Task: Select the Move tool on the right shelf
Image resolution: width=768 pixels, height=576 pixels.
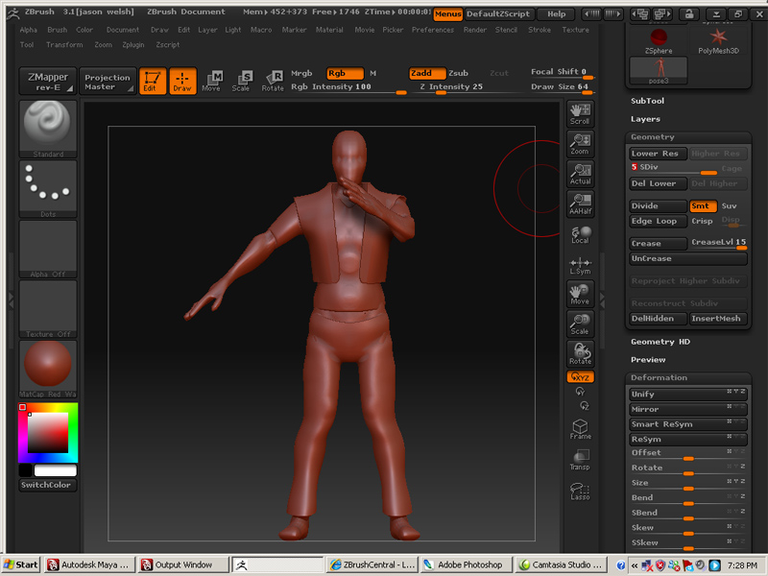Action: coord(580,293)
